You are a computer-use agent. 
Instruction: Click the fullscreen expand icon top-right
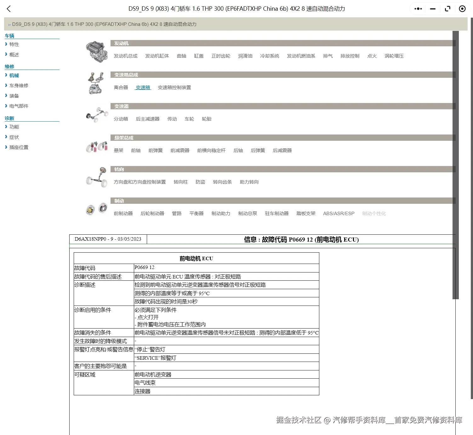point(447,9)
